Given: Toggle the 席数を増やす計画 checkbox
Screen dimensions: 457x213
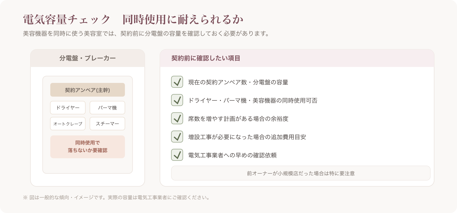Looking at the screenshot, I should pyautogui.click(x=177, y=118).
